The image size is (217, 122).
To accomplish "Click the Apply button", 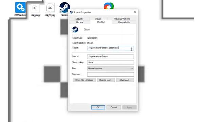I will pos(129,107).
